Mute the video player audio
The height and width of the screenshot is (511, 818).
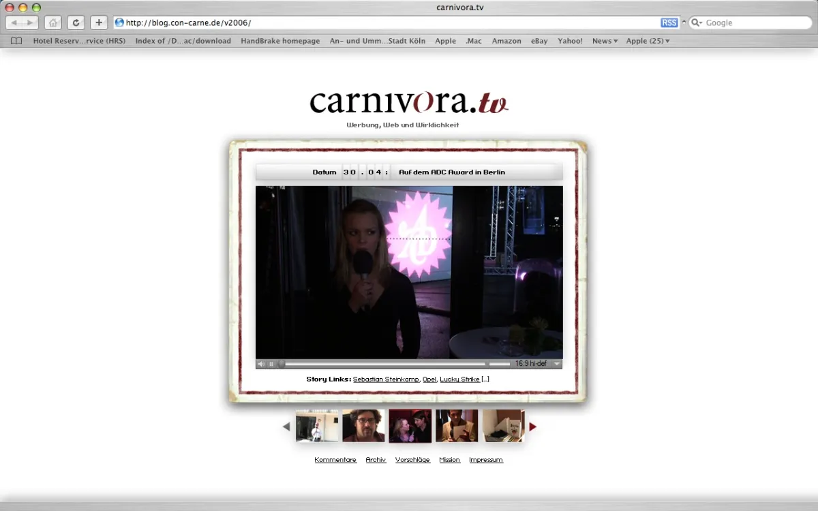[261, 363]
